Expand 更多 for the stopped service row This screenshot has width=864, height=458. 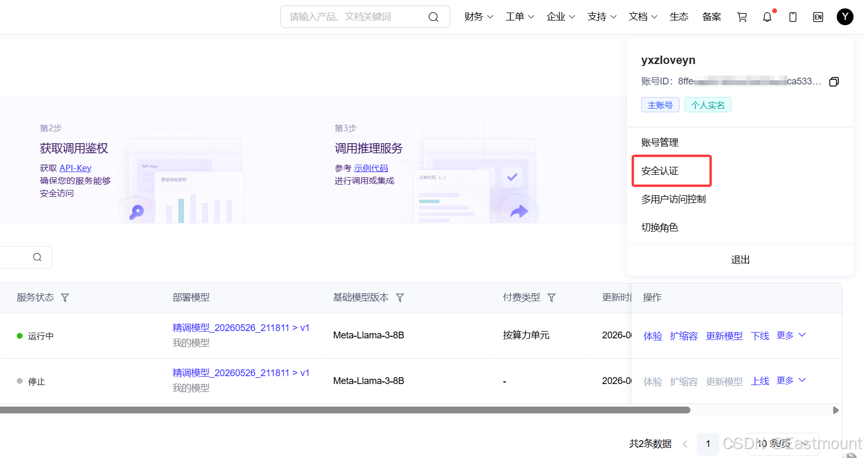[791, 380]
